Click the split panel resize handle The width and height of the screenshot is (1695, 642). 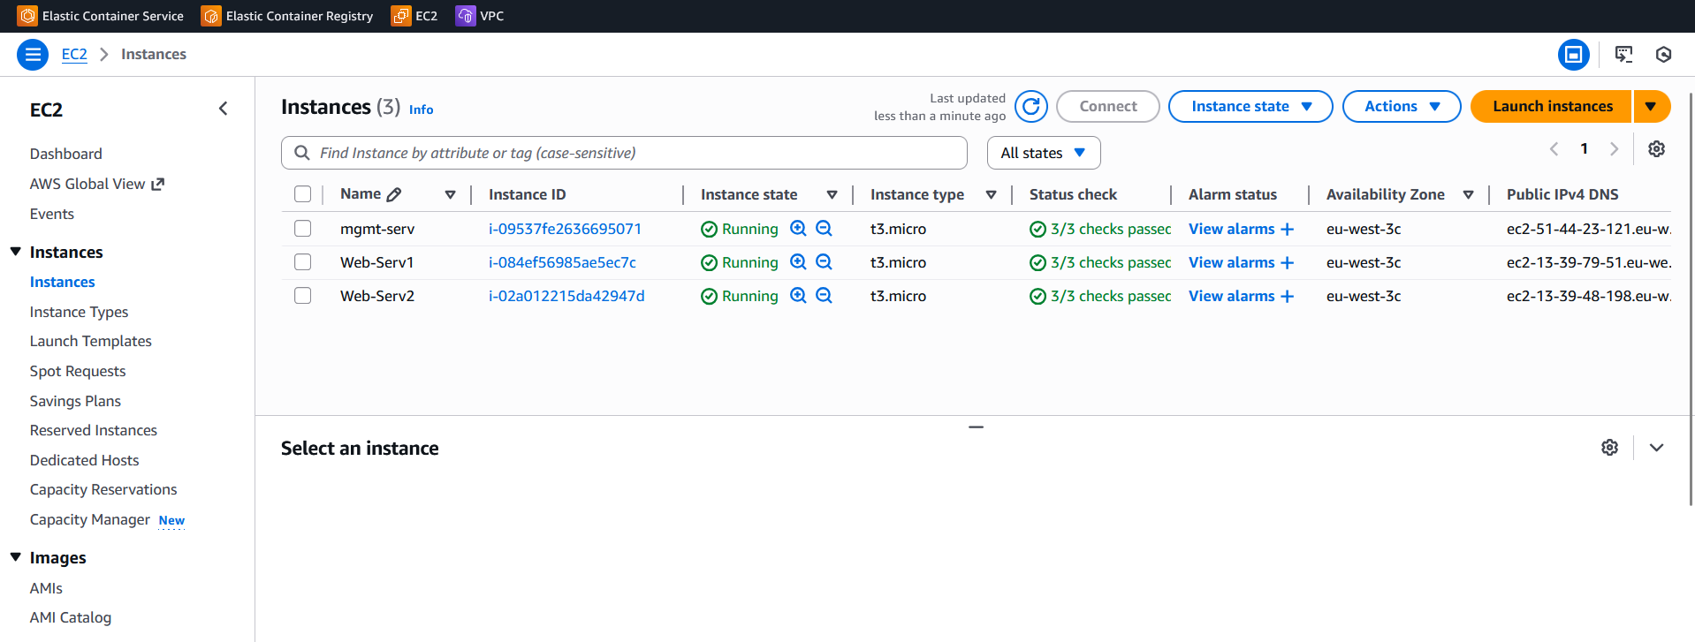(976, 427)
